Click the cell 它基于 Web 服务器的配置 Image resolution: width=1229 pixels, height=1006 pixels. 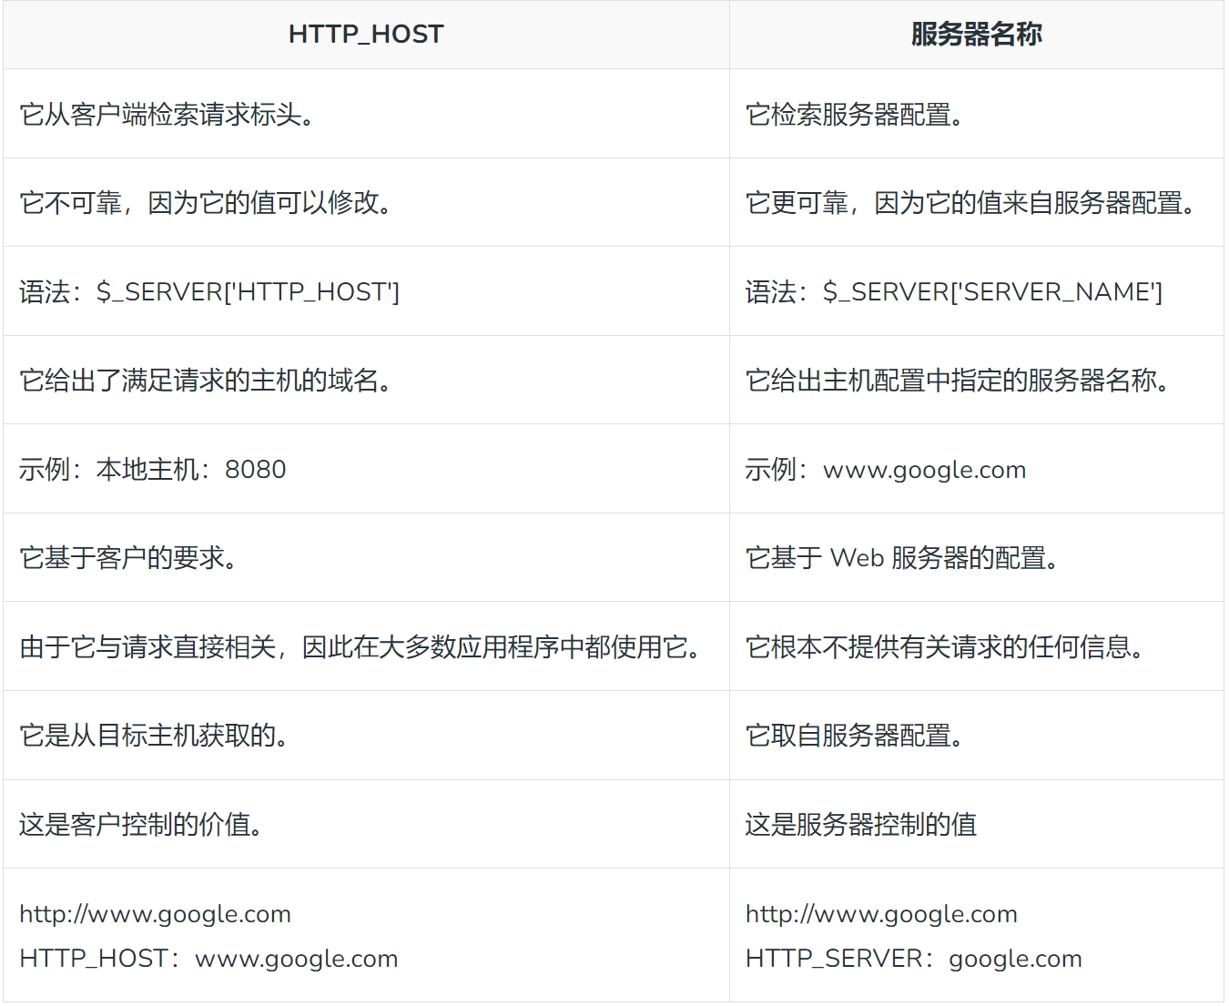coord(903,558)
